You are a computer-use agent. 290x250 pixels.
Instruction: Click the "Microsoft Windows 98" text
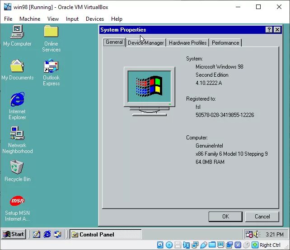point(220,67)
